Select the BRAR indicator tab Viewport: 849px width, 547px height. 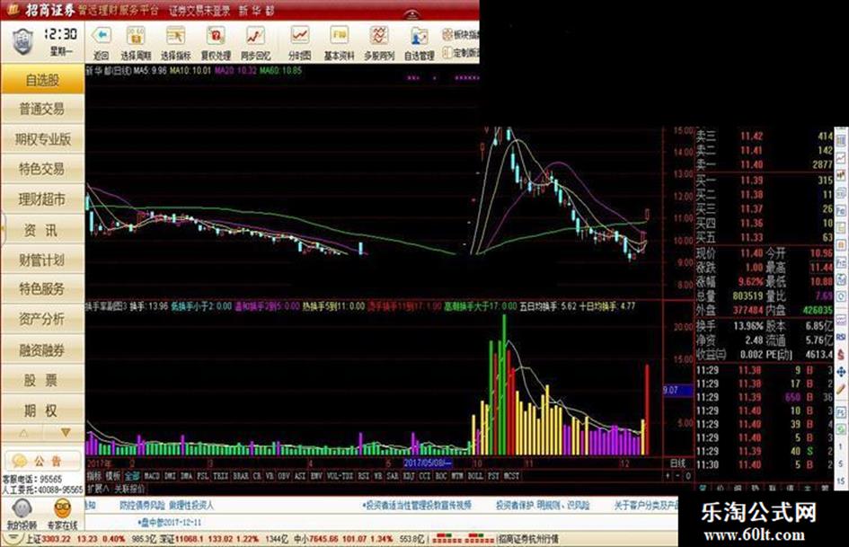[x=241, y=476]
